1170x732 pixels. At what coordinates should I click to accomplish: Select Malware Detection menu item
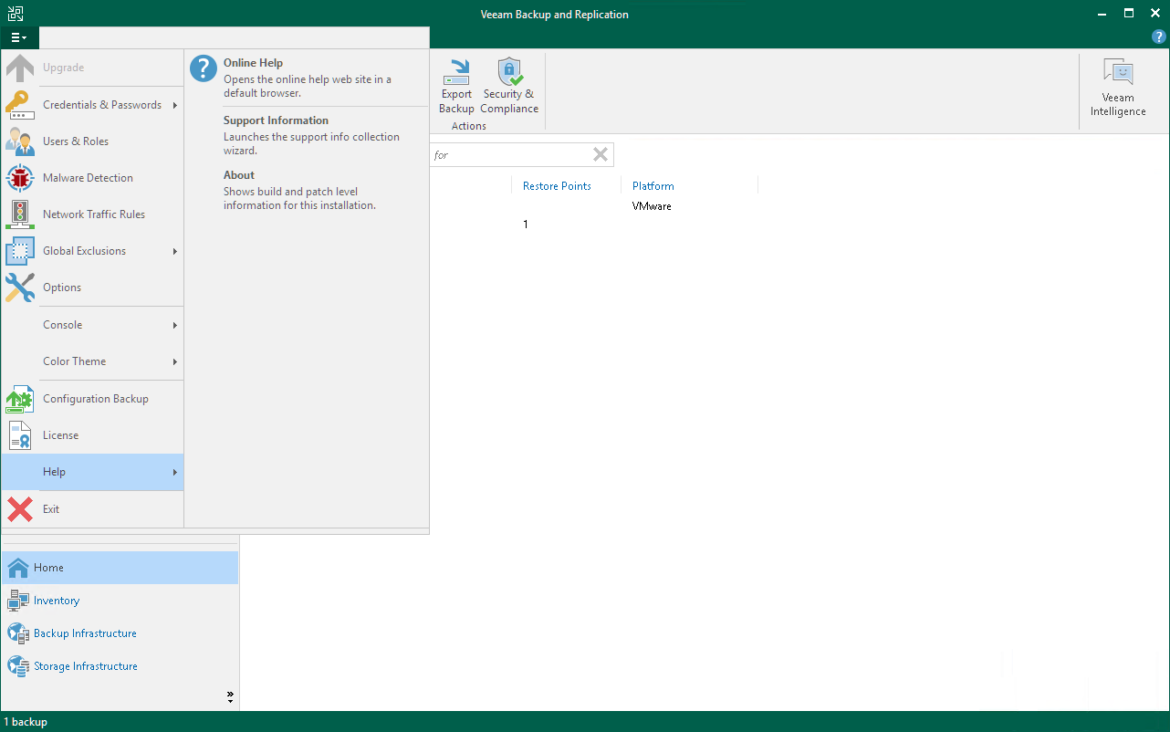93,178
